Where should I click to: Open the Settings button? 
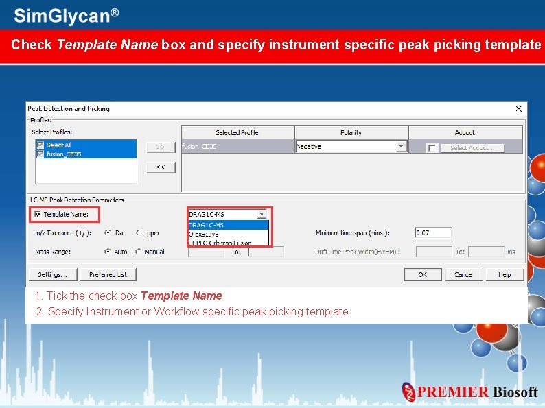53,274
